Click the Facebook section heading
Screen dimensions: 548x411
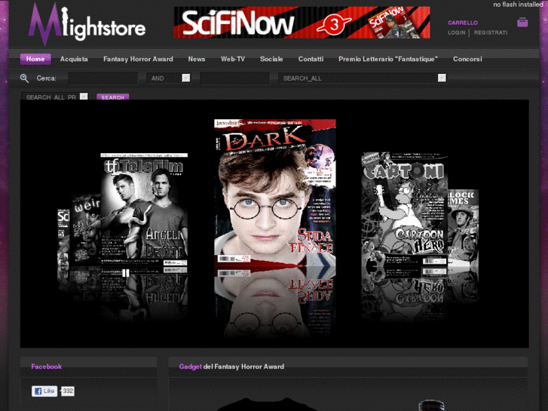[x=47, y=367]
